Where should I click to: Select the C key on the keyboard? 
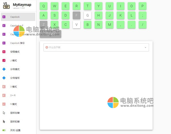point(66,25)
